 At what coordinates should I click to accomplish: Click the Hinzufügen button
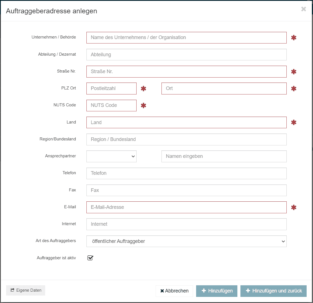(217, 291)
